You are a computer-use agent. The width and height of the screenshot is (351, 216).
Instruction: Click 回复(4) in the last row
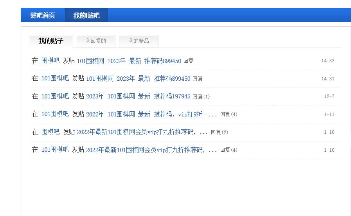click(229, 150)
